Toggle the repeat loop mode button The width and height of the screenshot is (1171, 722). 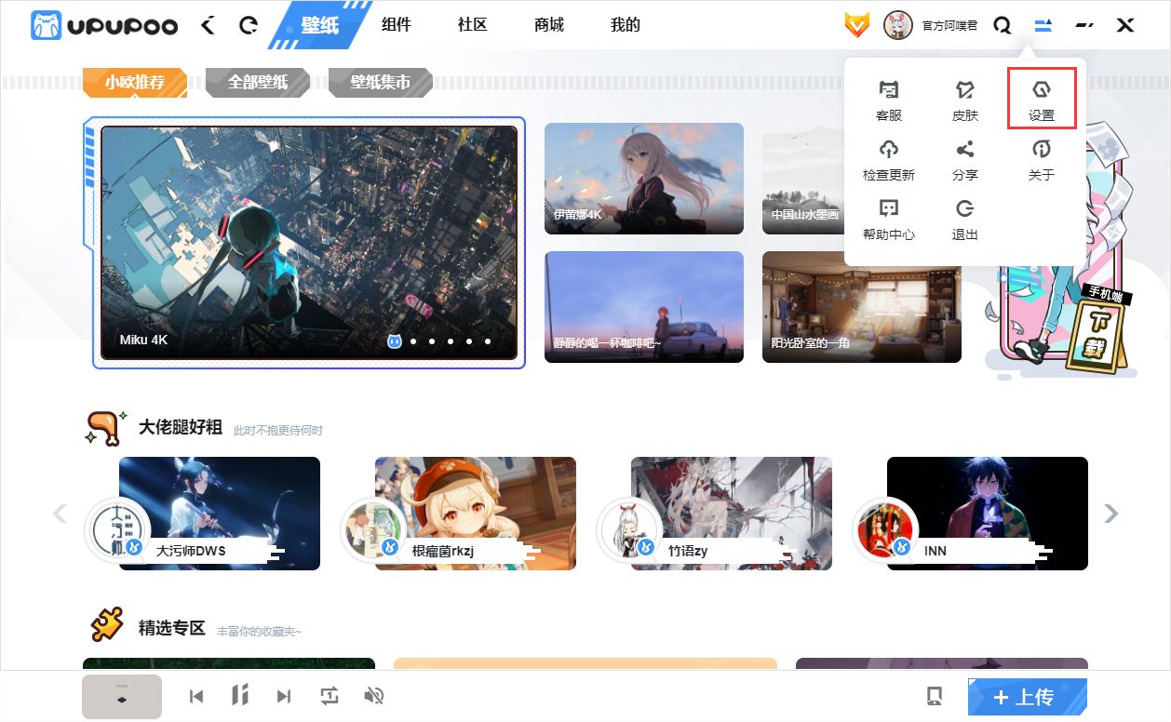tap(330, 696)
